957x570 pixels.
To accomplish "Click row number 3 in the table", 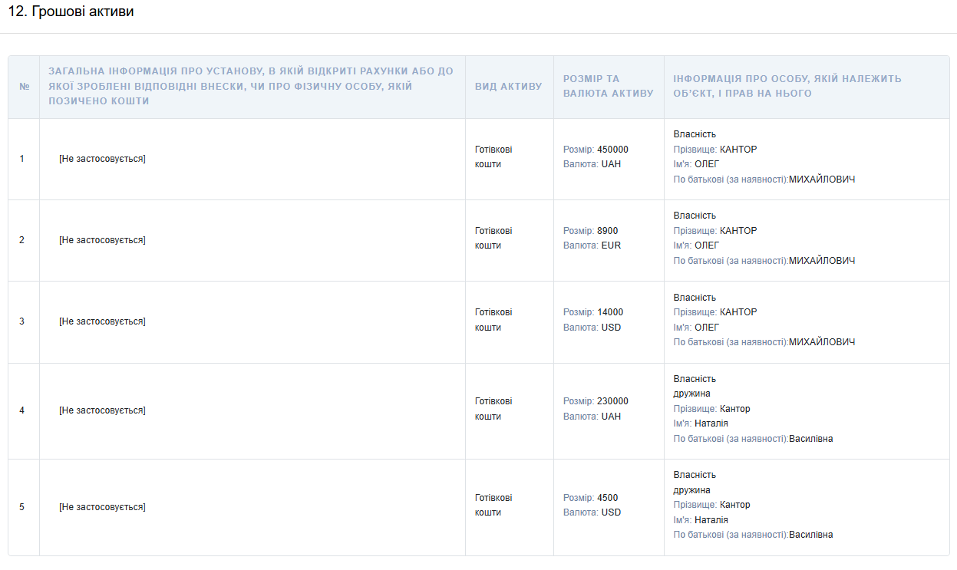I will tap(21, 321).
